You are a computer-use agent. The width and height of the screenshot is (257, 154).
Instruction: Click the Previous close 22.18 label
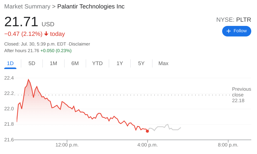click(x=241, y=95)
